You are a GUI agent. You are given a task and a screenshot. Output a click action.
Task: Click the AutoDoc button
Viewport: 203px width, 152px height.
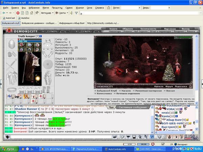click(24, 18)
